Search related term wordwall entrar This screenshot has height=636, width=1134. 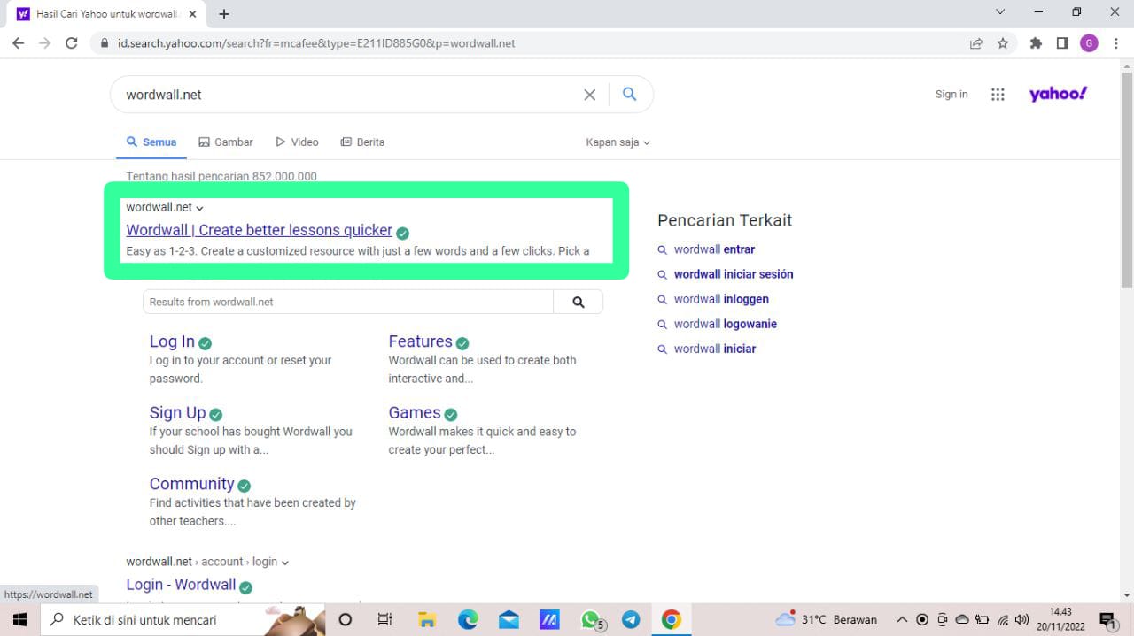click(714, 249)
